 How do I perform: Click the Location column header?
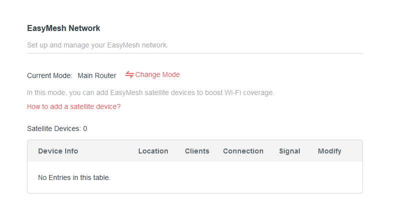(153, 151)
